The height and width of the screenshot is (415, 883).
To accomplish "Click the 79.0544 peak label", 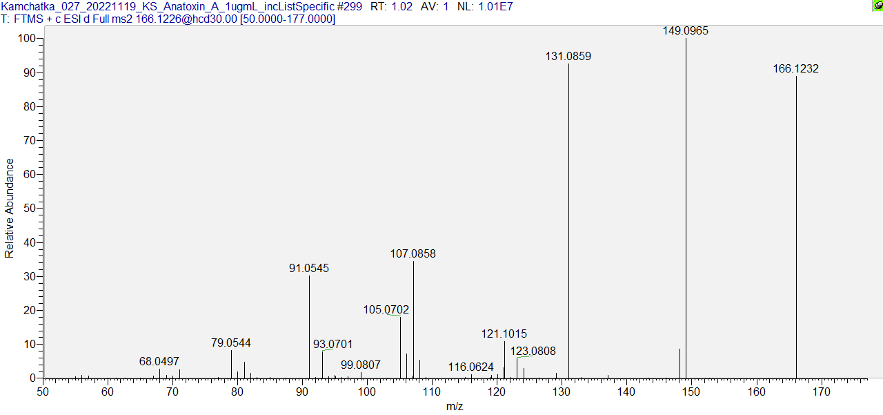I will (230, 342).
